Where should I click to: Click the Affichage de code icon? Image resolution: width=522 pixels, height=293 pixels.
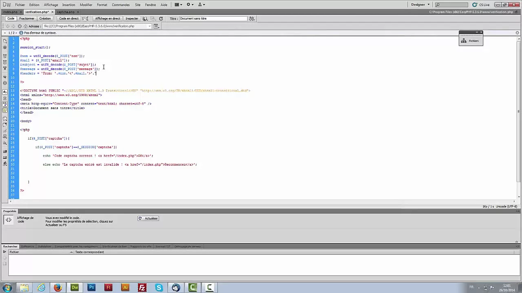[x=9, y=220]
